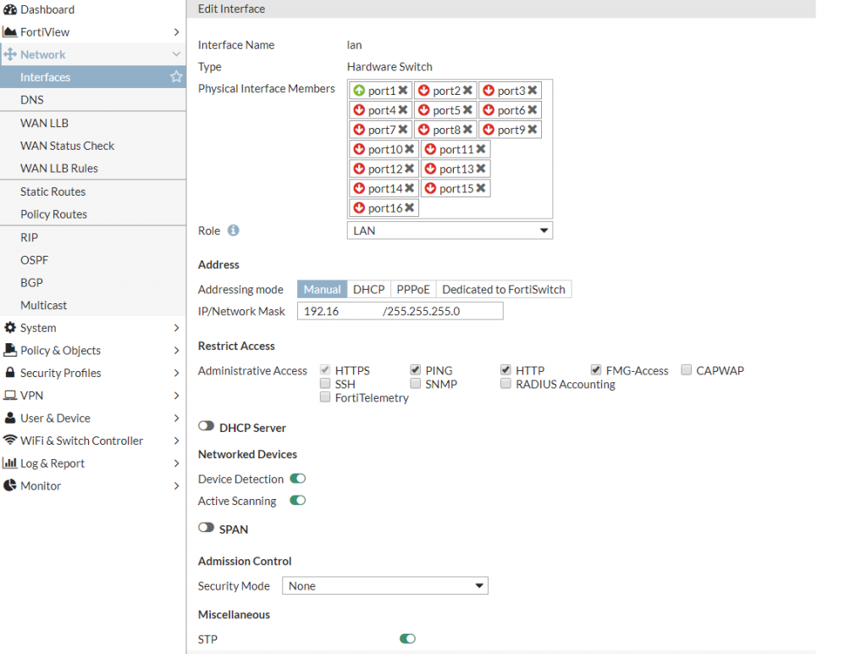
Task: Click the star icon next to Interfaces
Action: pos(175,77)
